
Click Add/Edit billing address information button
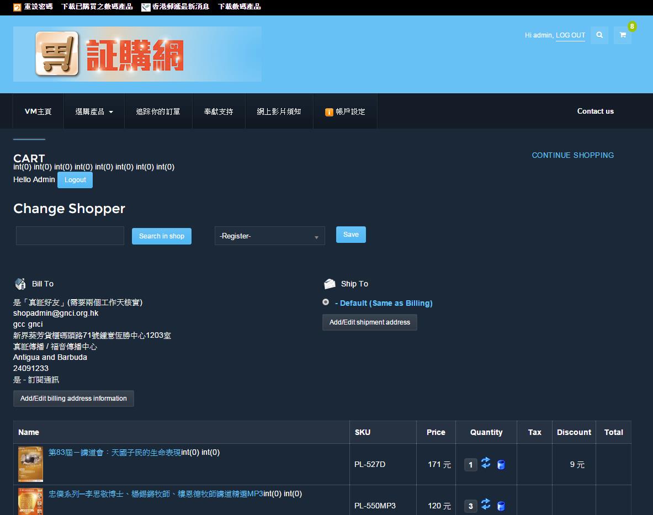(73, 399)
